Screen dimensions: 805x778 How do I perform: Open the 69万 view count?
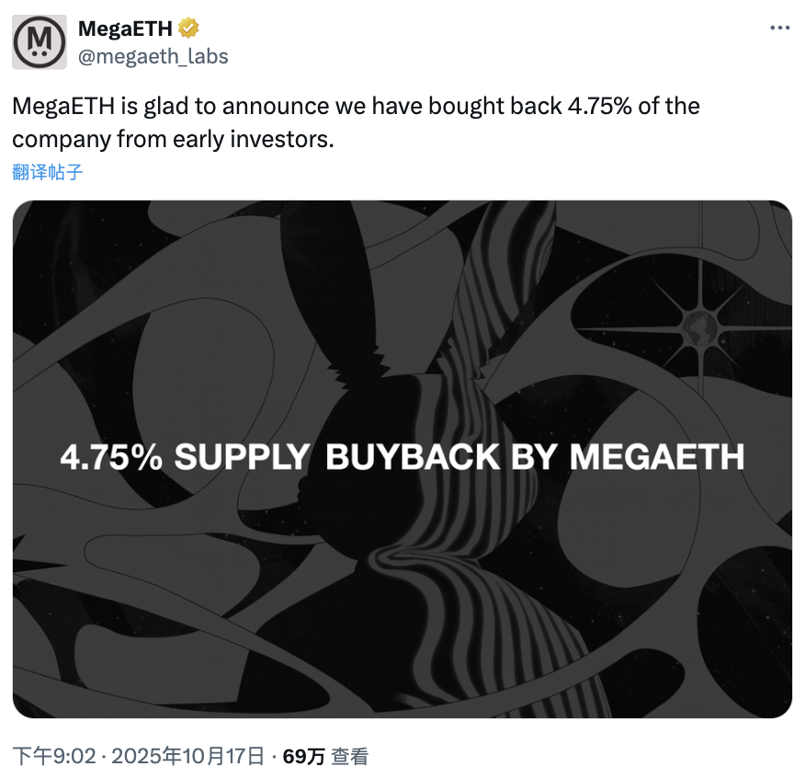[303, 757]
